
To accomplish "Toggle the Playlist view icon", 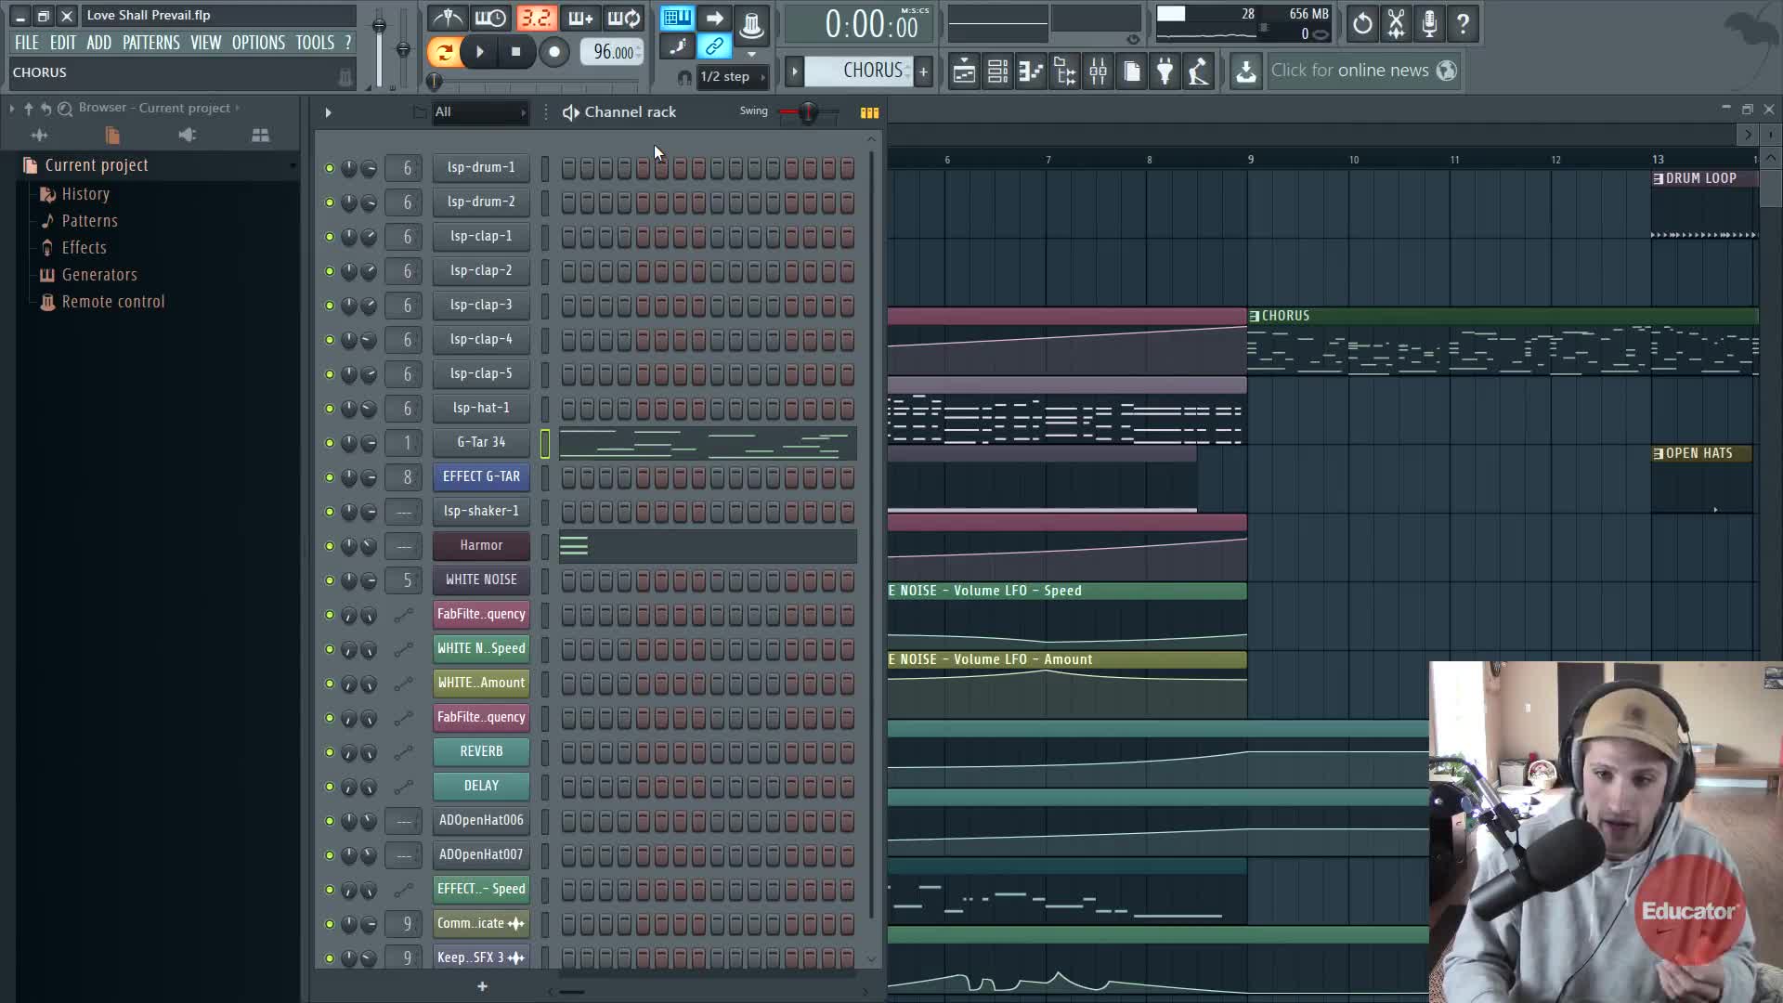I will coord(964,72).
